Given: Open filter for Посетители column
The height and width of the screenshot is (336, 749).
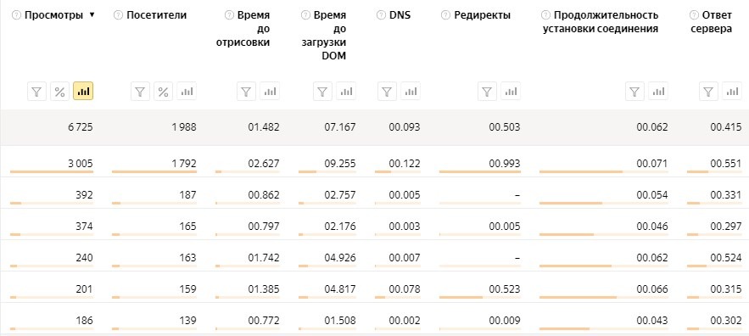Looking at the screenshot, I should (x=141, y=92).
